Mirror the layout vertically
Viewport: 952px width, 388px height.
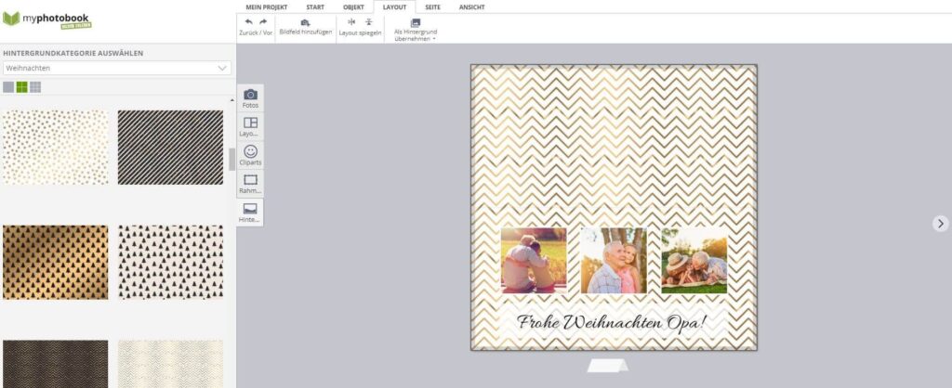tap(368, 22)
